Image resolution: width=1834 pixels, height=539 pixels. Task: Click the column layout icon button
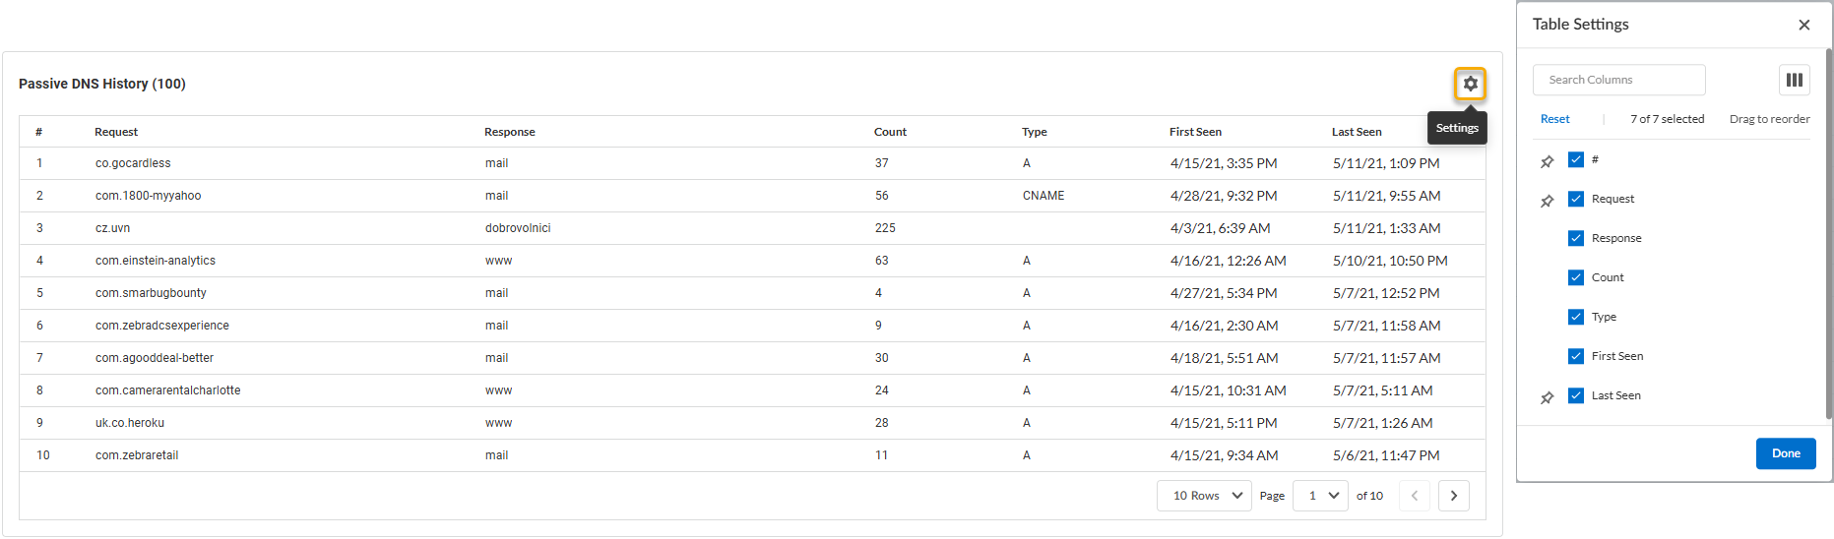click(1794, 80)
